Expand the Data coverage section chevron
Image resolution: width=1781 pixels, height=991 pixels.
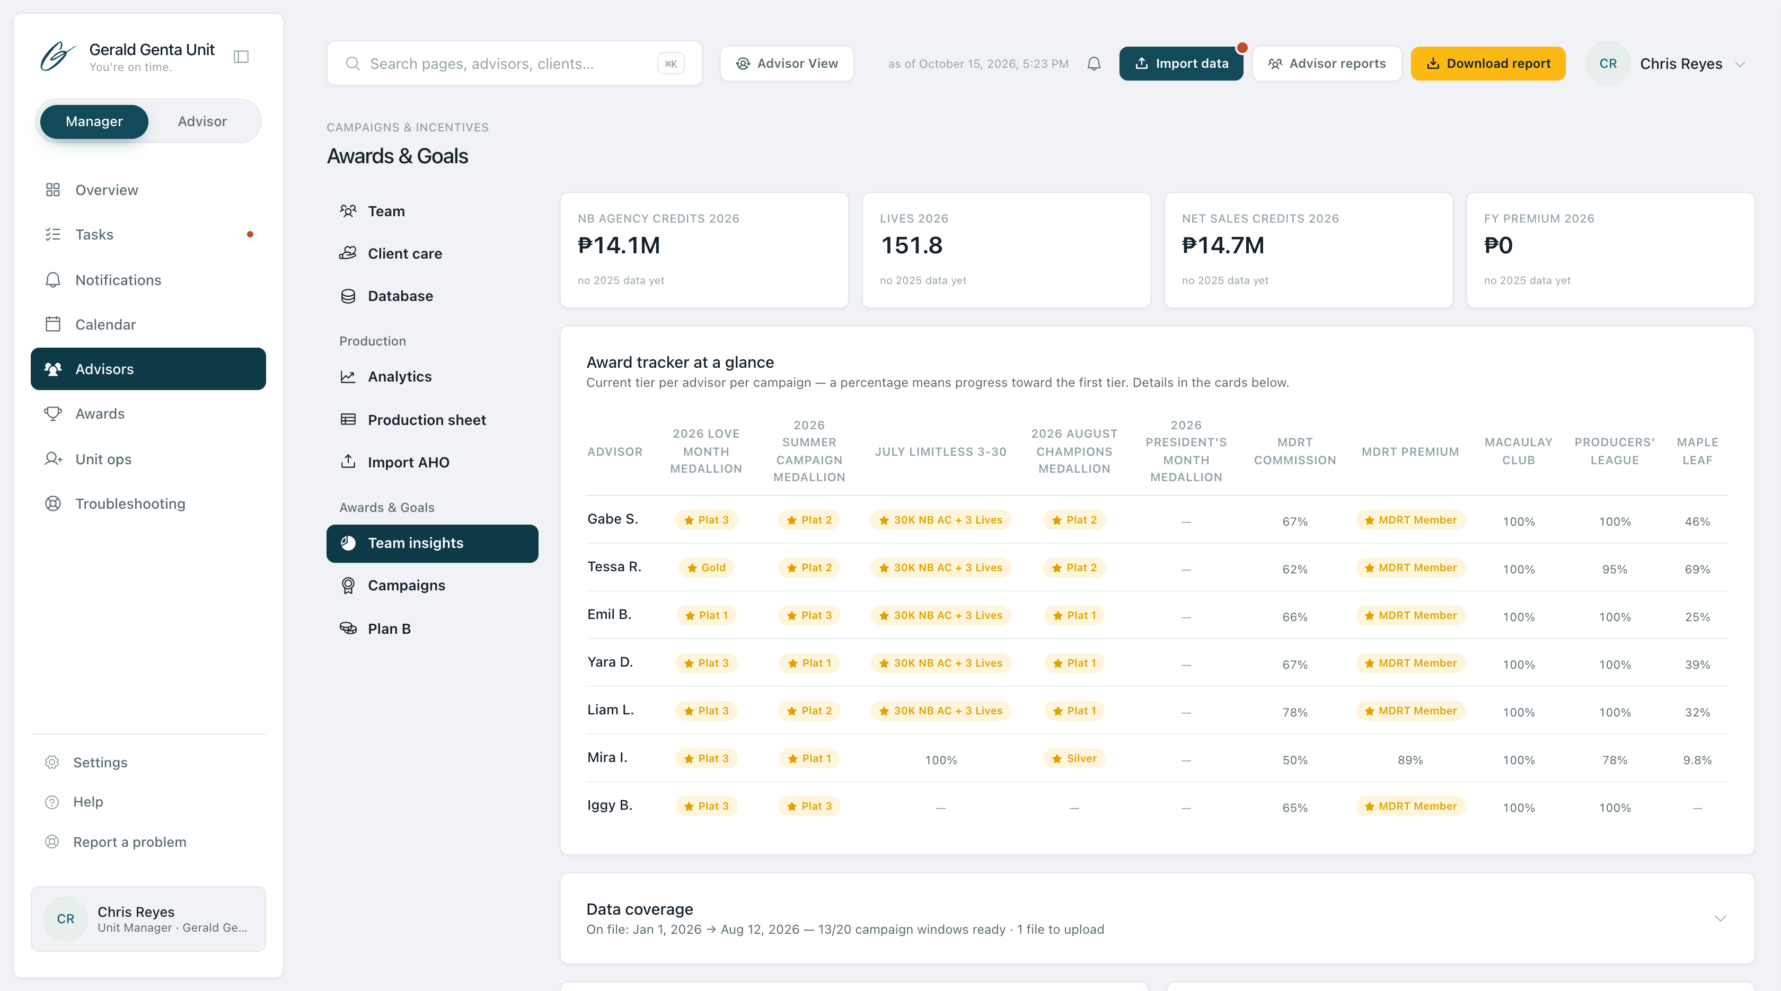(x=1720, y=918)
